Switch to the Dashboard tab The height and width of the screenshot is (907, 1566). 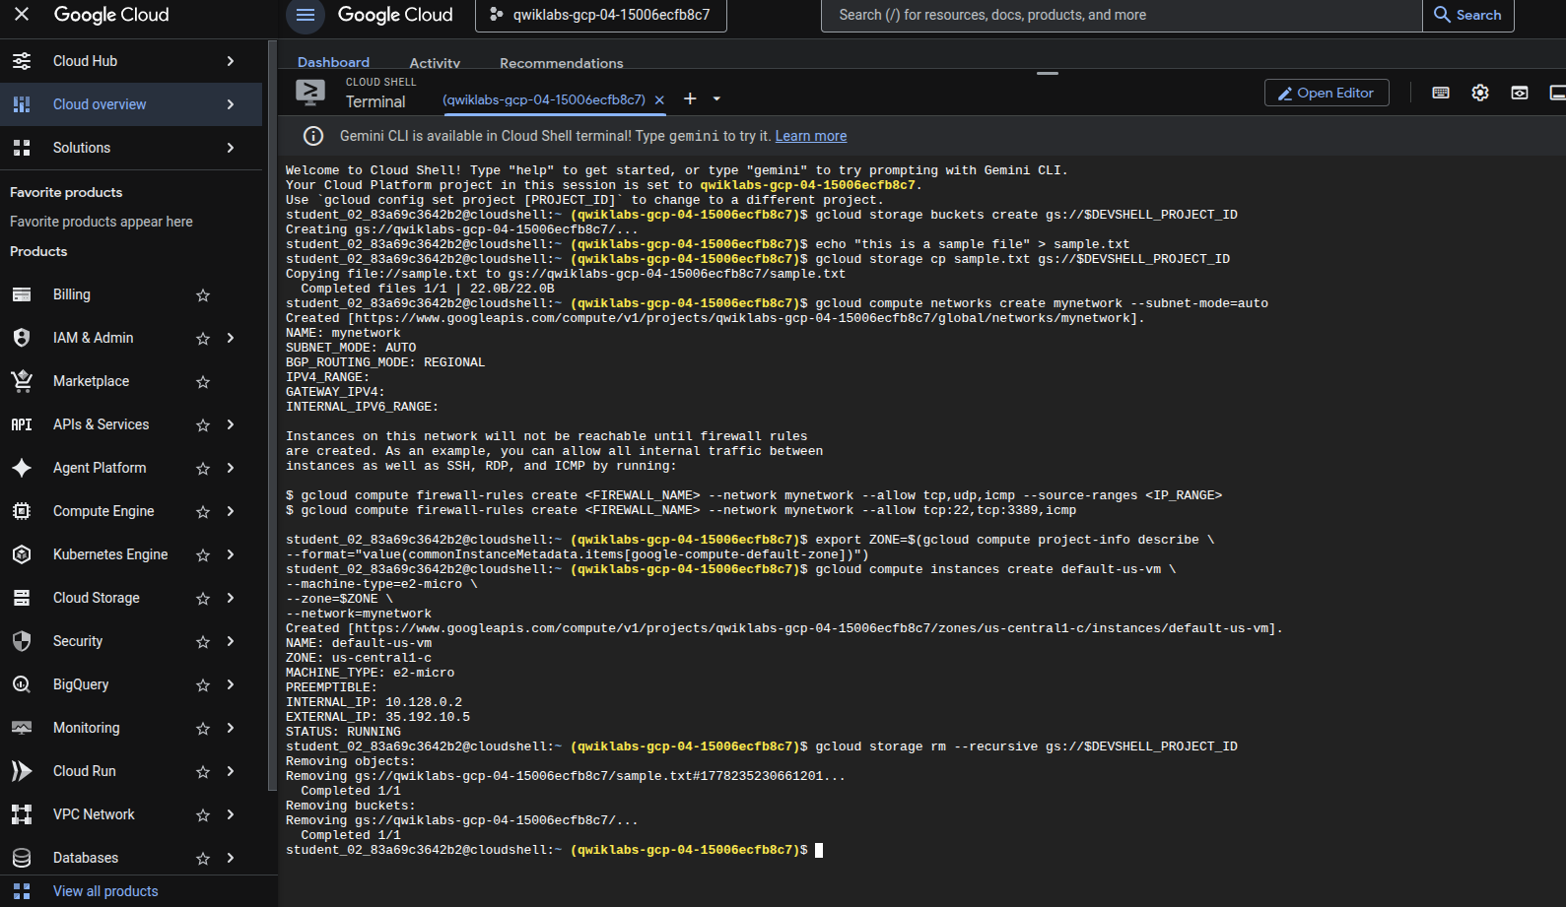tap(333, 62)
